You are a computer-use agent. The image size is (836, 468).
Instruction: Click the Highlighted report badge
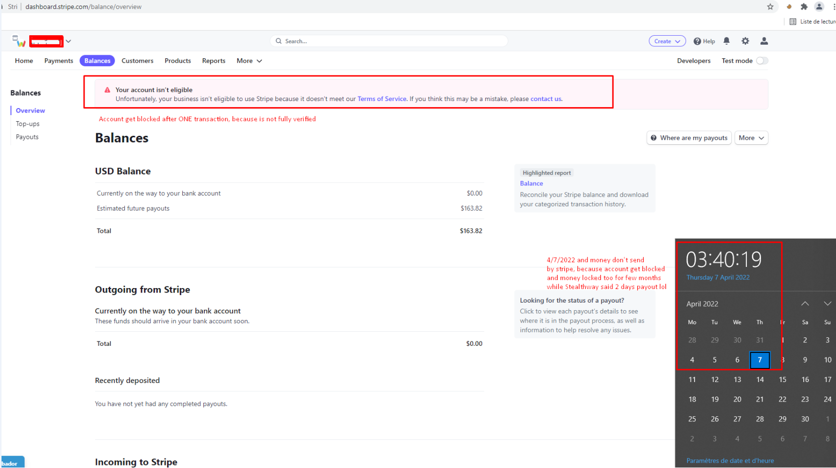[x=547, y=173]
